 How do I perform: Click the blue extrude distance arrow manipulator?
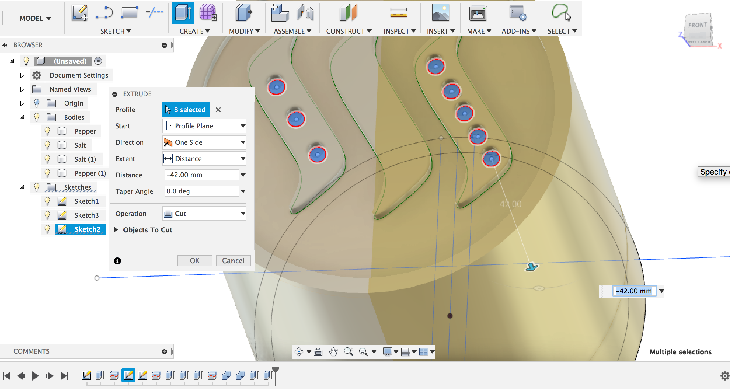click(x=532, y=266)
